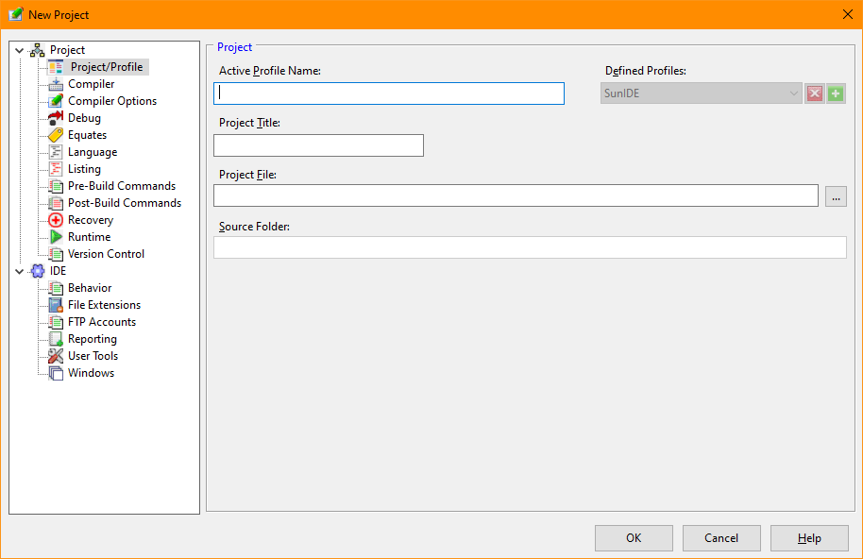Click the User Tools icon

(56, 356)
